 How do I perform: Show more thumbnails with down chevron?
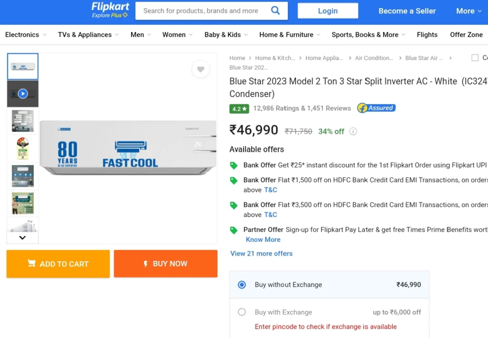click(x=22, y=238)
